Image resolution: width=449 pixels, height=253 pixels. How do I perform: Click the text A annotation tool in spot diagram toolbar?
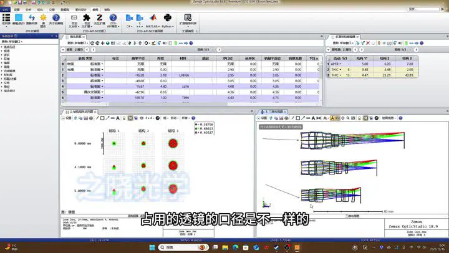coord(118,118)
